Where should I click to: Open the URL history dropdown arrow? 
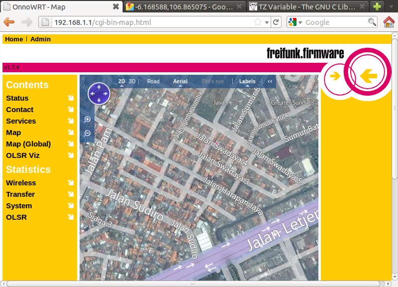[x=267, y=22]
